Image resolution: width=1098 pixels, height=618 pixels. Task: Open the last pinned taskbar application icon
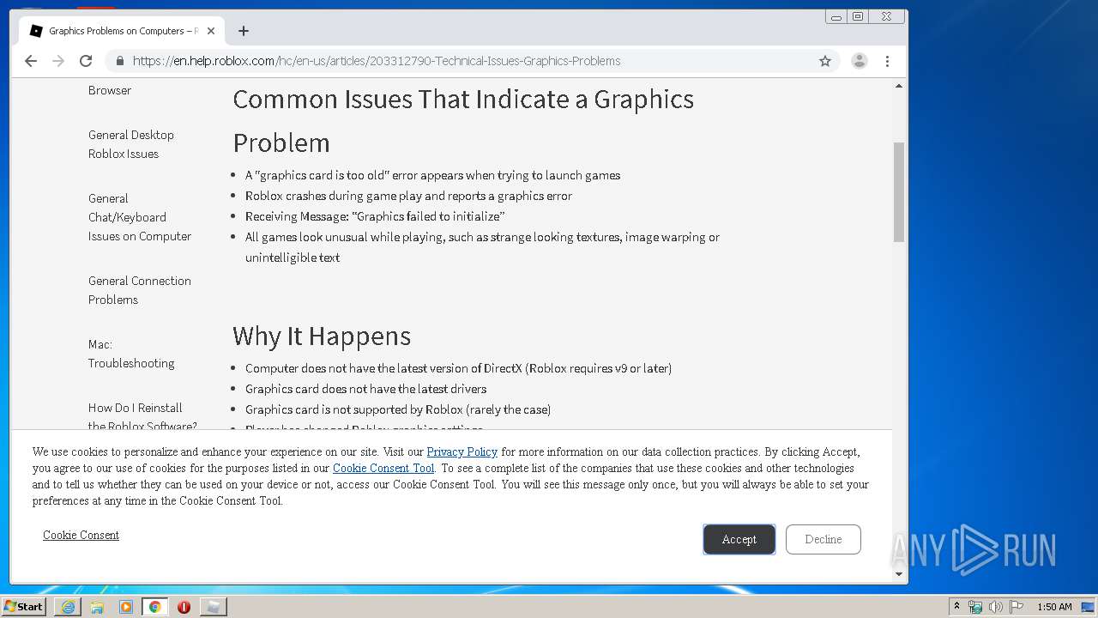214,607
